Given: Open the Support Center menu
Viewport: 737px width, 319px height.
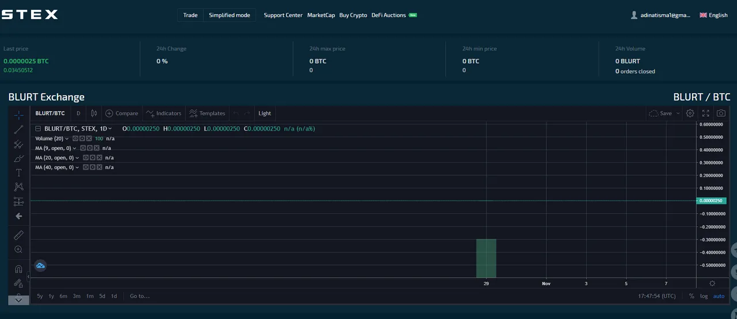Looking at the screenshot, I should (283, 15).
